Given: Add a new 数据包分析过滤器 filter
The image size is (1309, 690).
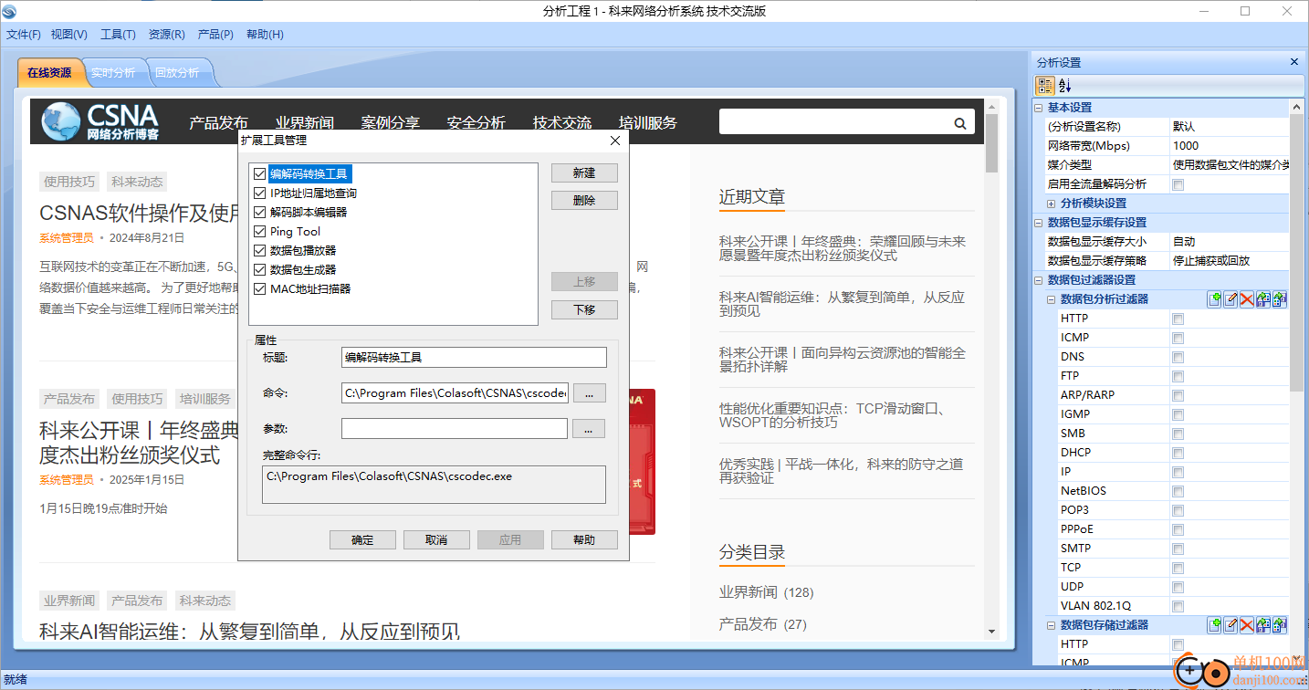Looking at the screenshot, I should tap(1214, 298).
